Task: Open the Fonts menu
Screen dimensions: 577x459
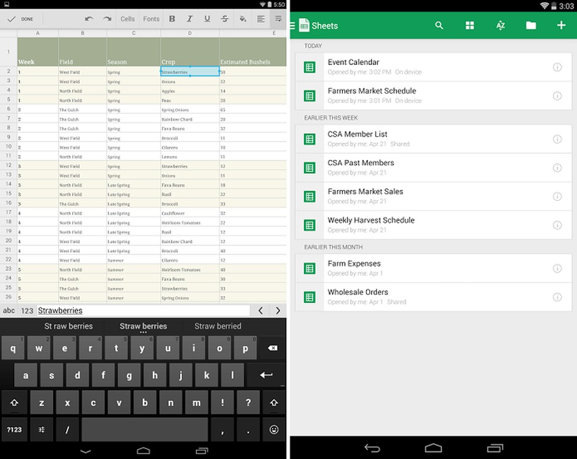Action: click(151, 18)
